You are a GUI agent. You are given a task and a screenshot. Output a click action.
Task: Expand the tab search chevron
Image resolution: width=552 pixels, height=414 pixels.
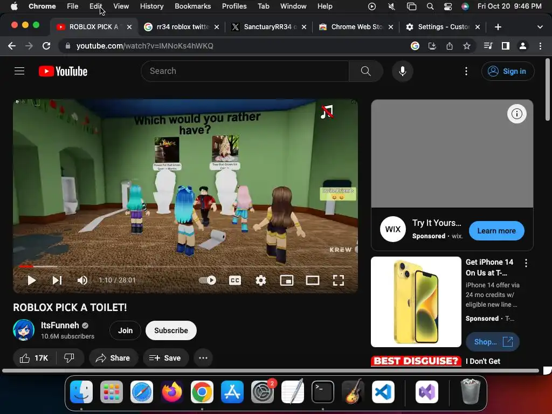[540, 27]
